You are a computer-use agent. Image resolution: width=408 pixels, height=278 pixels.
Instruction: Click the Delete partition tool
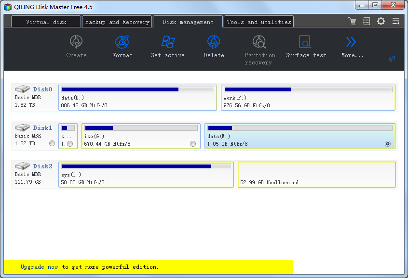(214, 42)
